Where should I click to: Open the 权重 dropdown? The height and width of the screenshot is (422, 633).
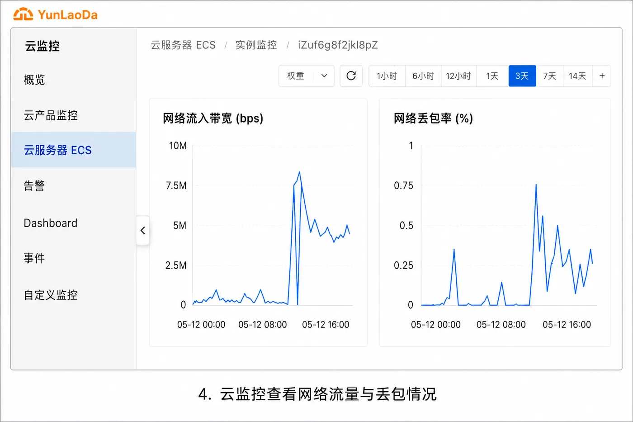tap(307, 76)
